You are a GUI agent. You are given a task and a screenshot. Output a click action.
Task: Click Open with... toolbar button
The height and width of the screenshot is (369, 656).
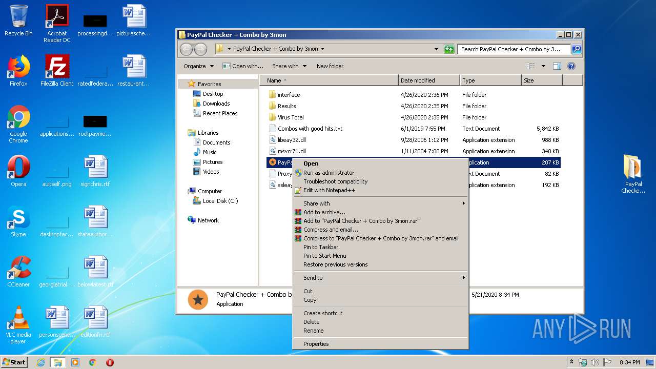pyautogui.click(x=243, y=66)
